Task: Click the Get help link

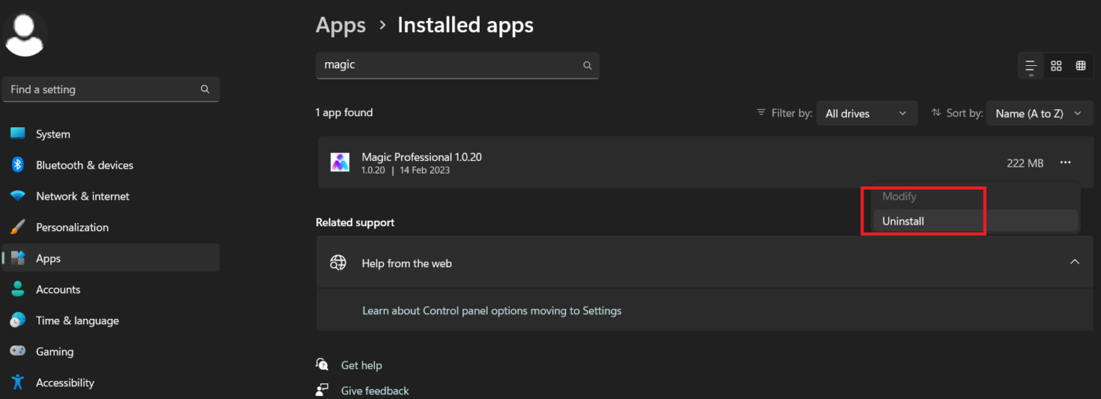Action: point(361,365)
